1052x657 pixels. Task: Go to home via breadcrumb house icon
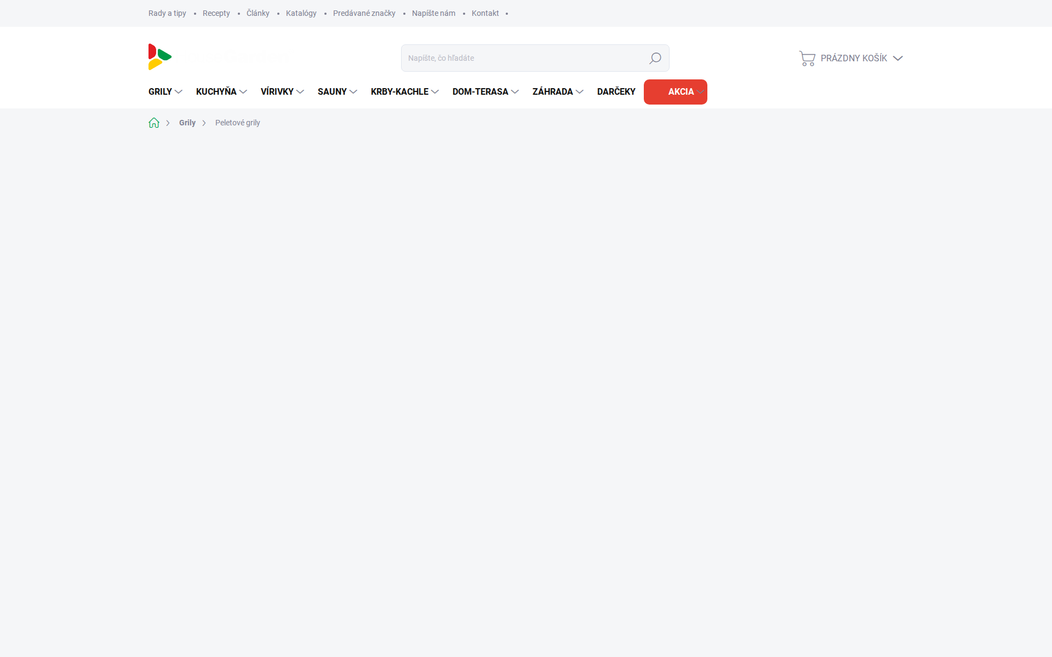[154, 123]
